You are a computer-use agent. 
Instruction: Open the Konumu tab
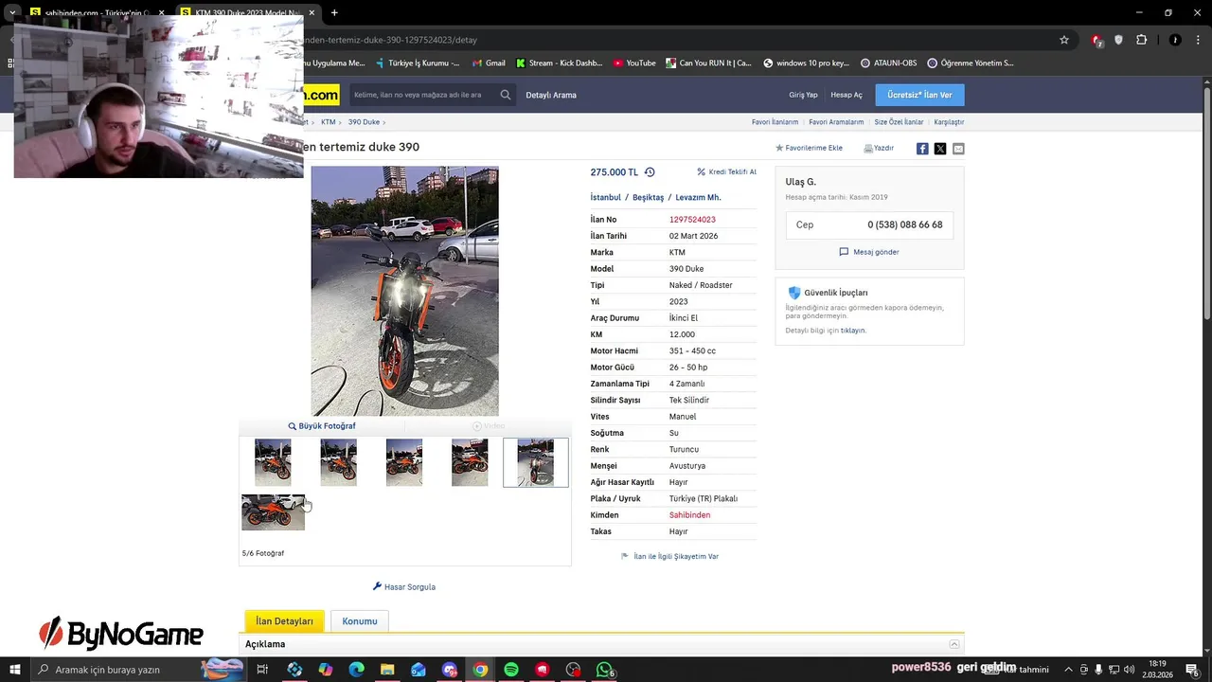(x=360, y=621)
